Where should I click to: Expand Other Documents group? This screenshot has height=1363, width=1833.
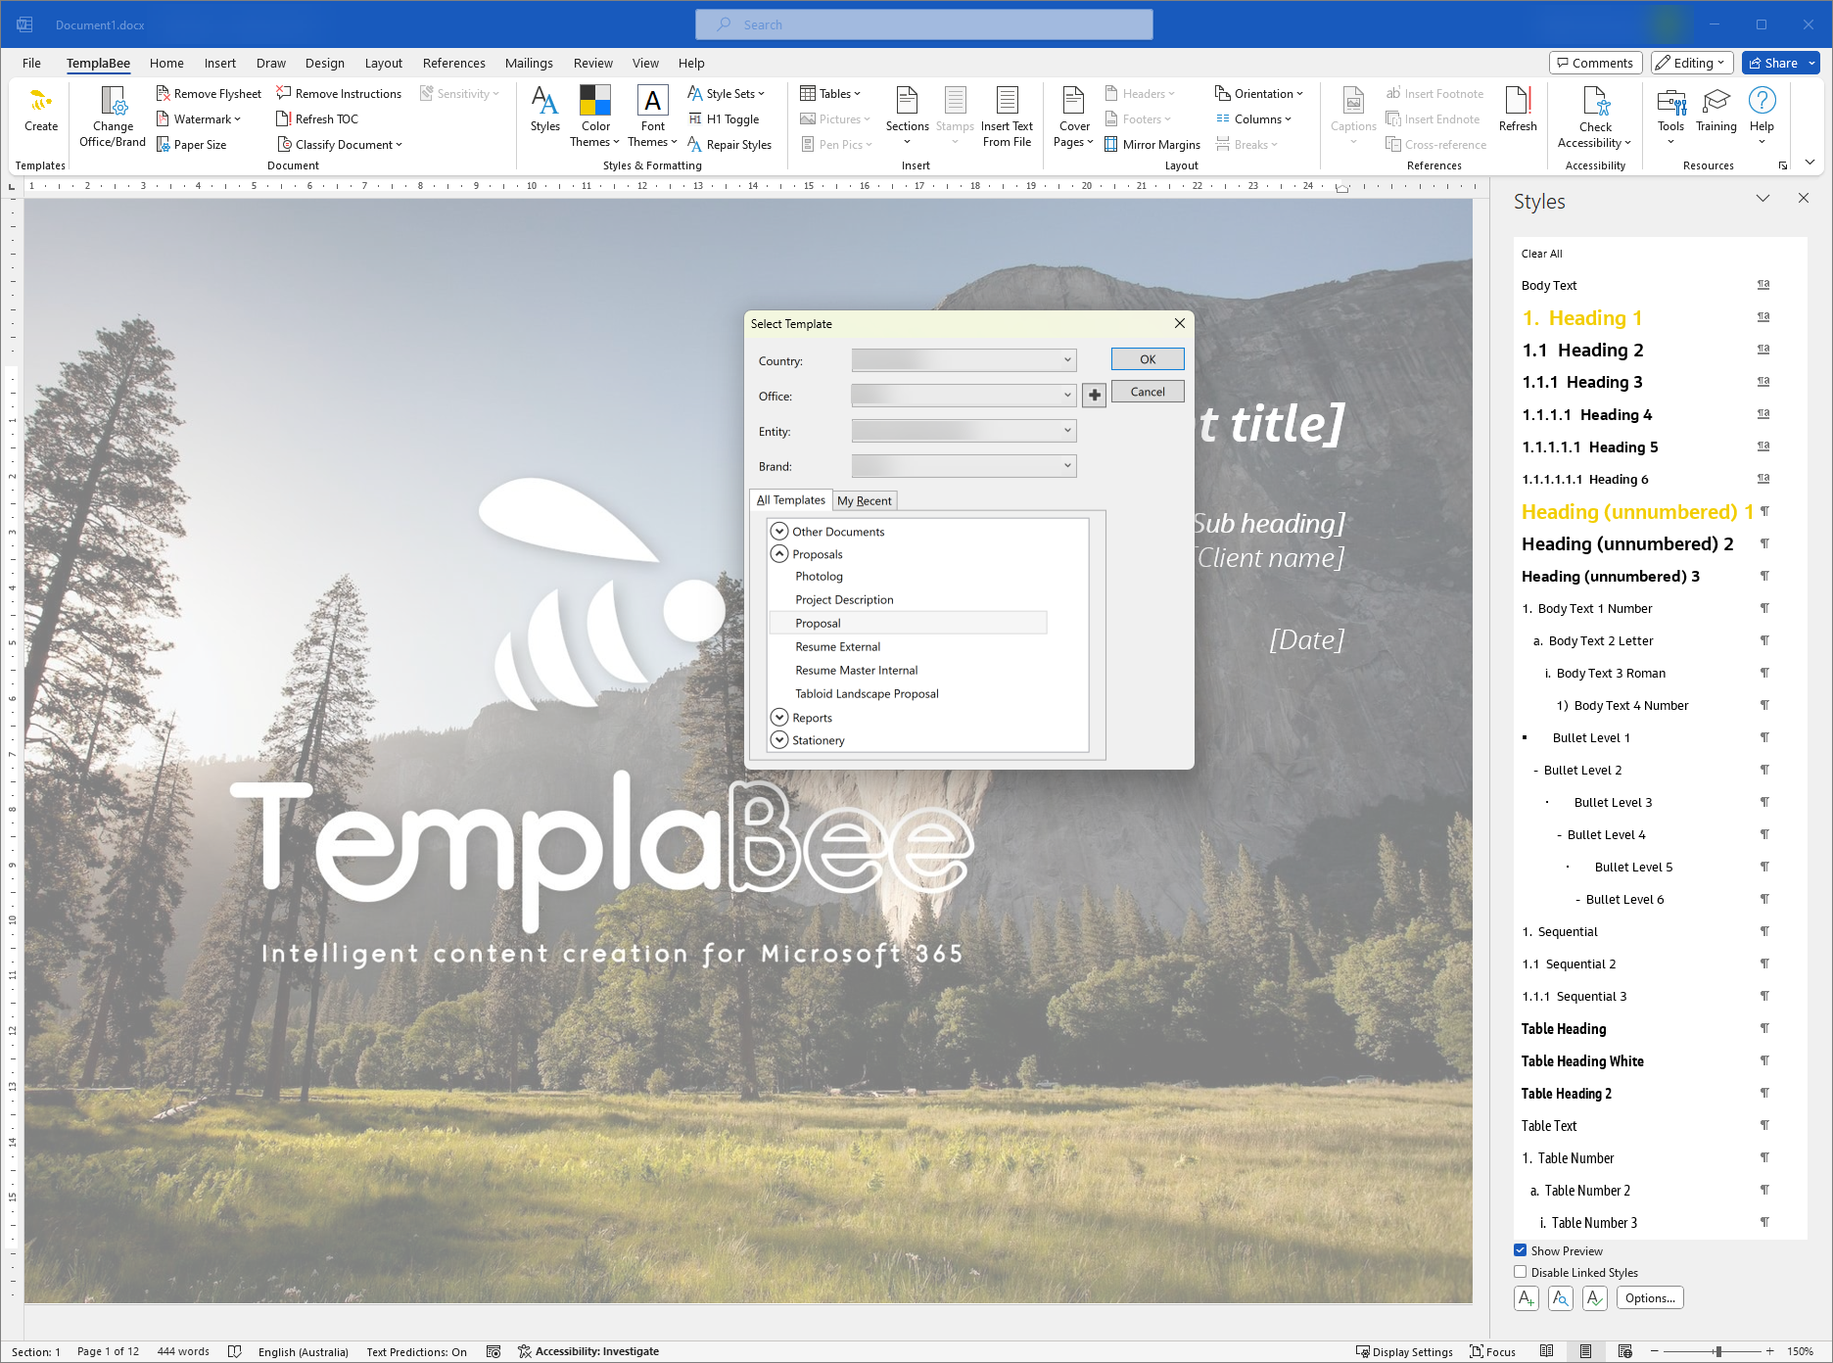779,531
